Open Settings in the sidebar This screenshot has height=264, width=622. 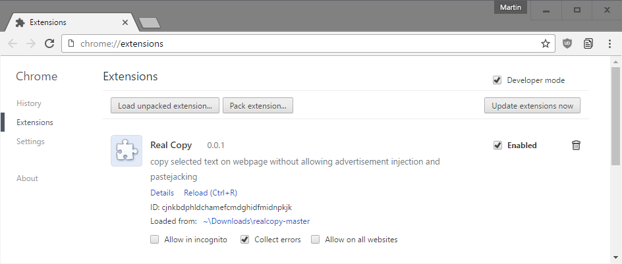click(x=30, y=141)
